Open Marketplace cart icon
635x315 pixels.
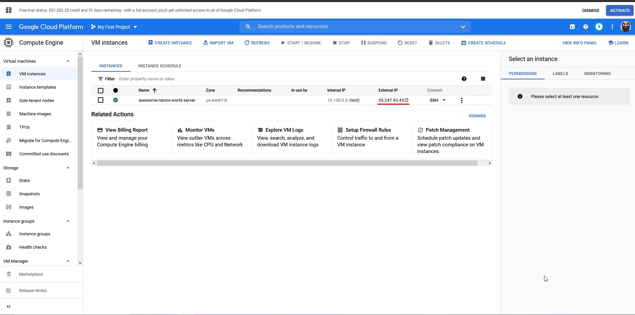[x=9, y=274]
